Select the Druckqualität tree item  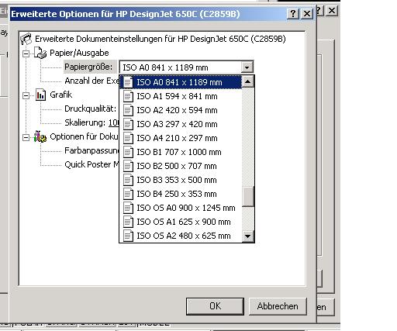coord(90,109)
